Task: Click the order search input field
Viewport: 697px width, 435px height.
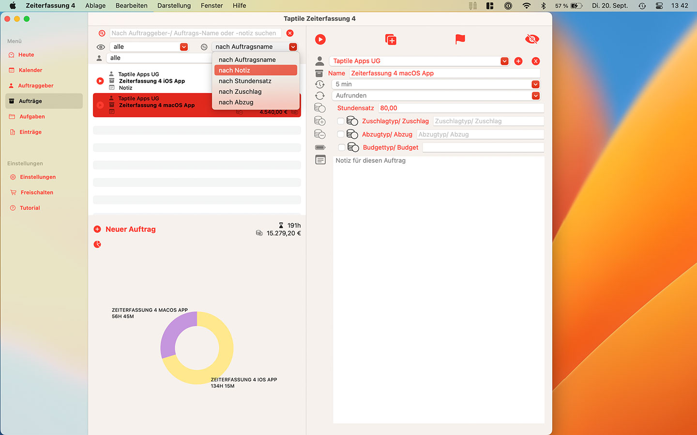Action: (x=195, y=33)
